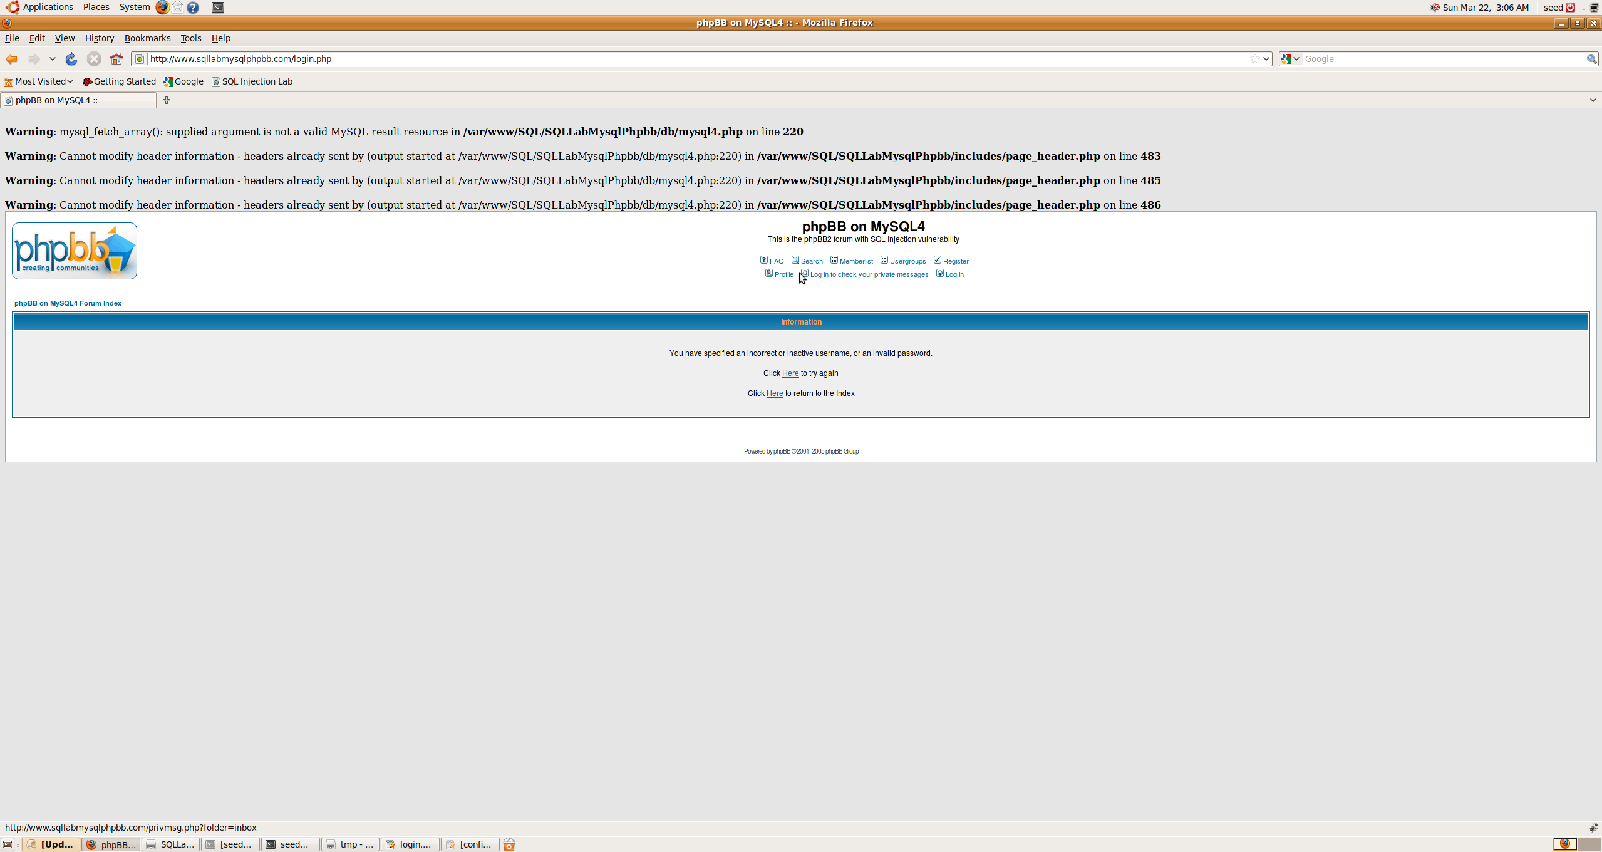Launch the terminal icon in the top panel
This screenshot has height=852, width=1602.
tap(217, 8)
